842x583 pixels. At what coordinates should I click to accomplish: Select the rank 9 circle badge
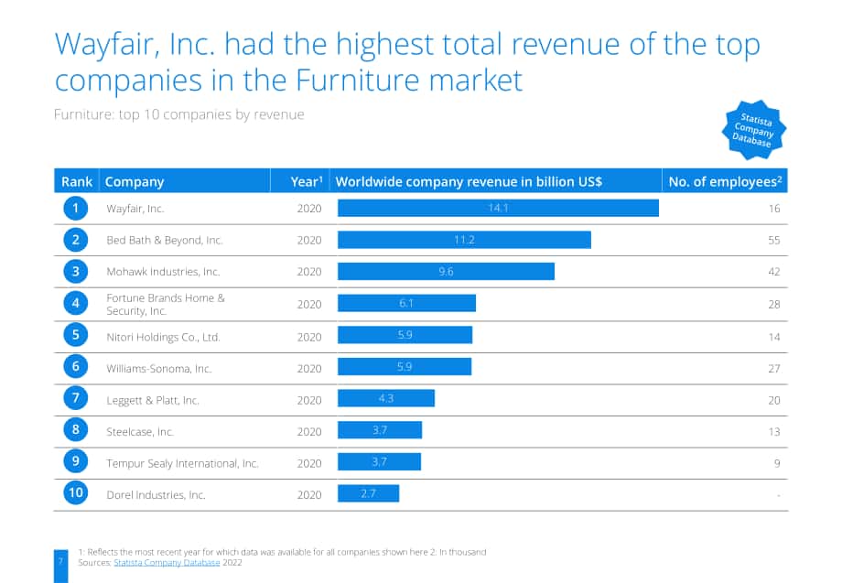tap(76, 461)
